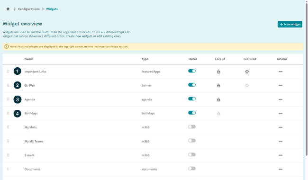Create a widget with New widget button
Screen dimensions: 308x180
pyautogui.click(x=290, y=24)
